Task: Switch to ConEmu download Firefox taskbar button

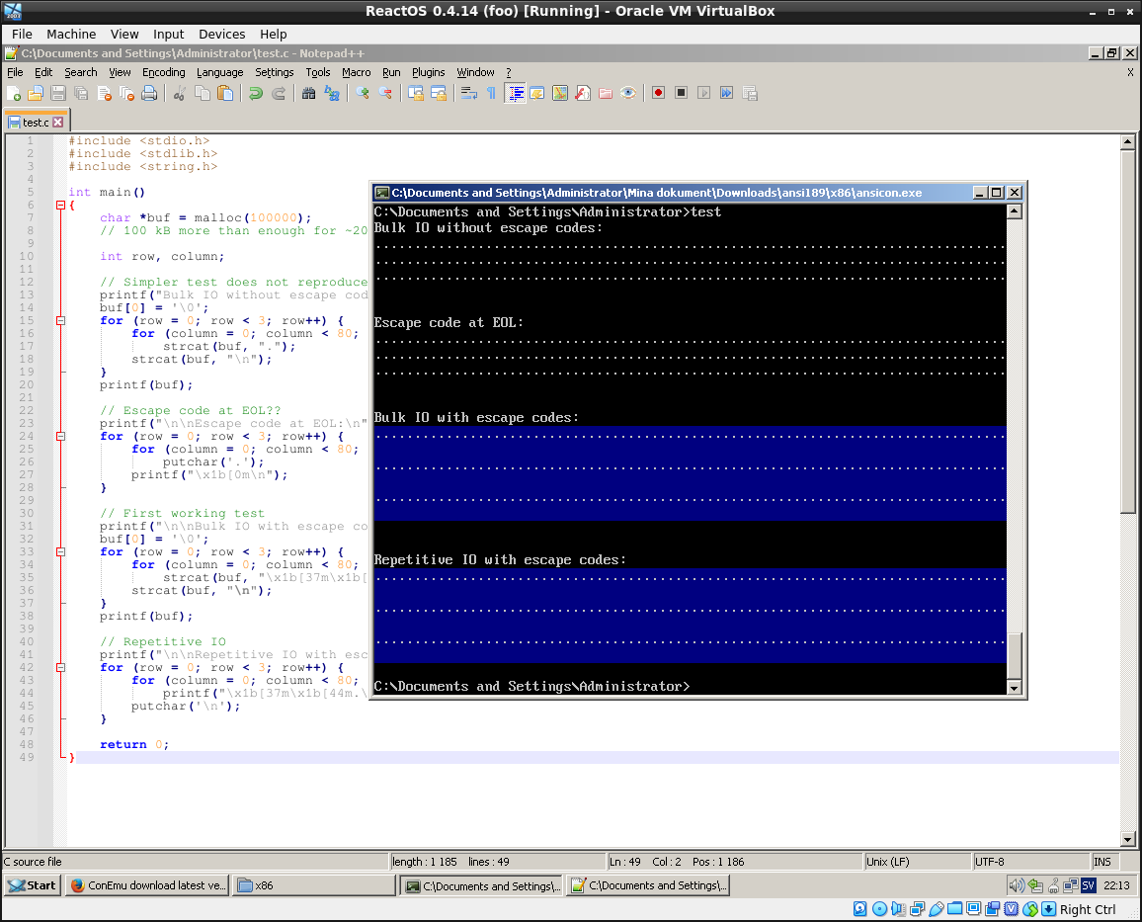Action: (147, 885)
